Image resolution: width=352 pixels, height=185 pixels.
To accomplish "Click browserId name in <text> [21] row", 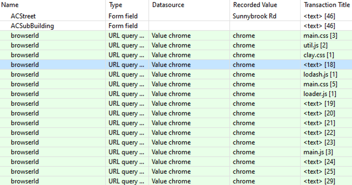I will coord(25,123).
